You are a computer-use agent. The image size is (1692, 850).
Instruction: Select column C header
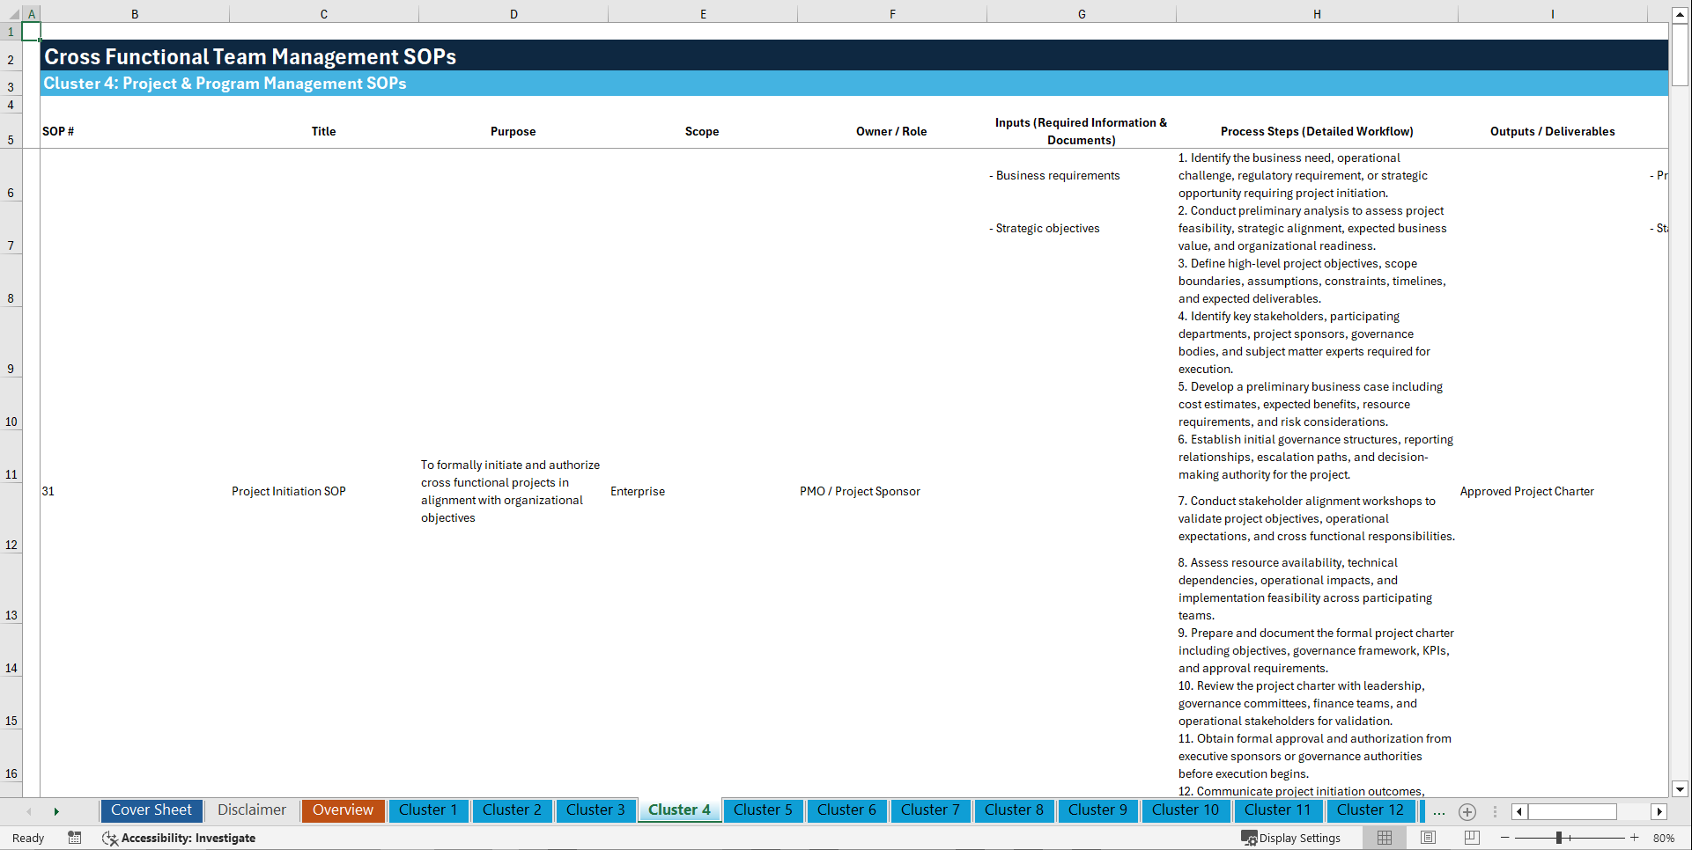point(324,14)
